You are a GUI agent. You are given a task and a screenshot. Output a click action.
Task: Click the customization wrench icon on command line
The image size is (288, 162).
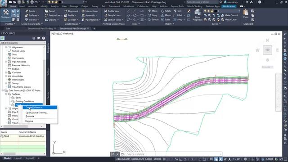117,154
